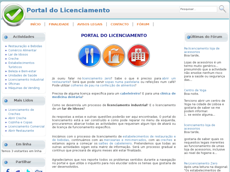Go to the INÍCIO menu item

coord(35,24)
